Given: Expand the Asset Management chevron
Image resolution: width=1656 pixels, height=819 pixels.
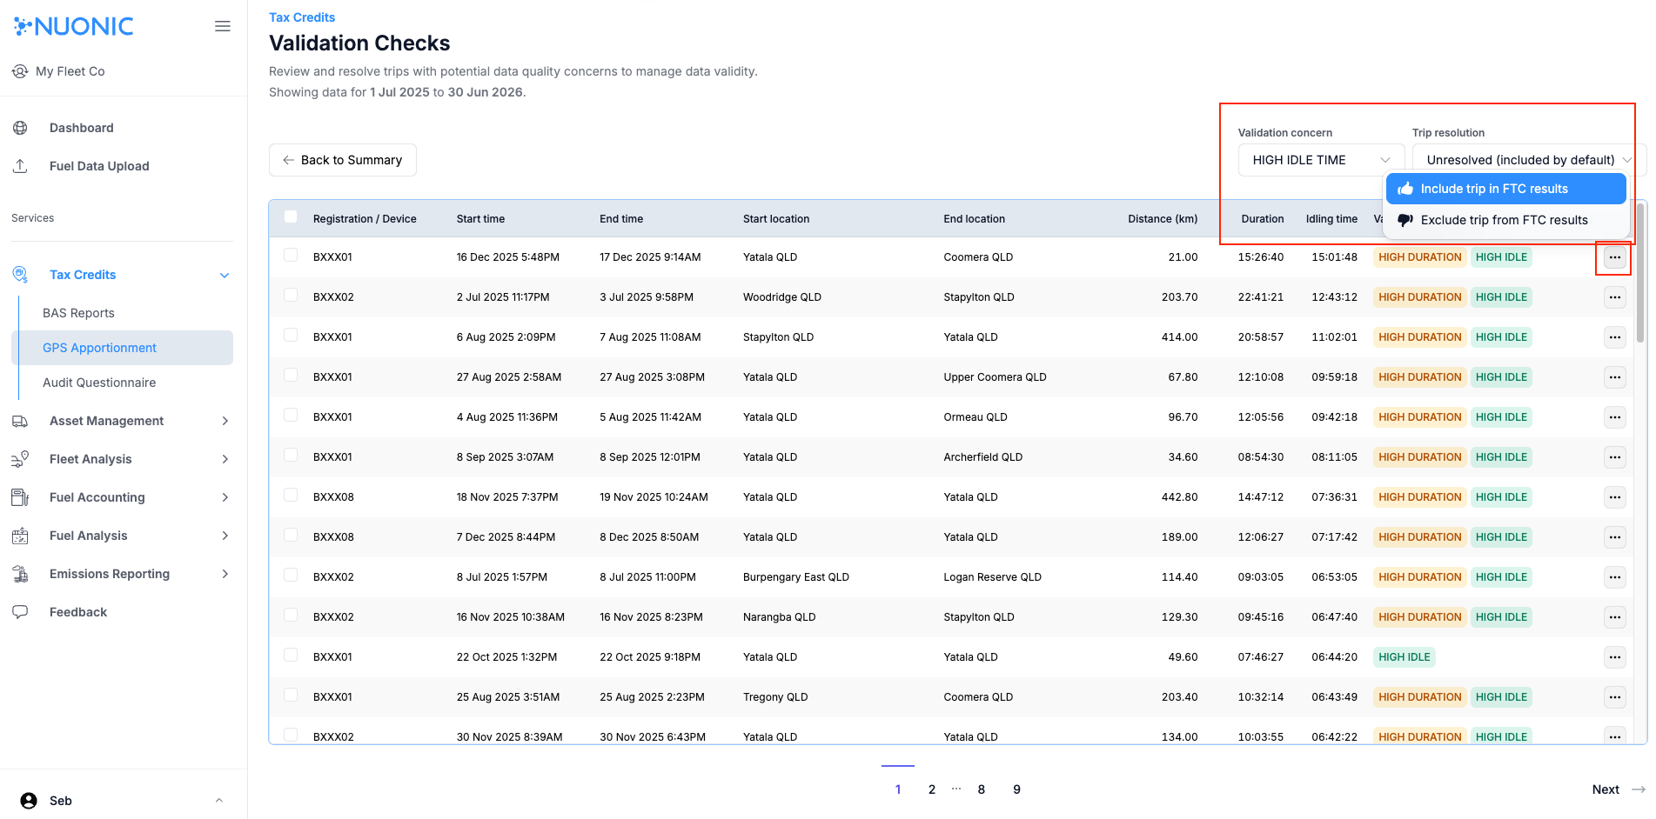Looking at the screenshot, I should coord(225,421).
